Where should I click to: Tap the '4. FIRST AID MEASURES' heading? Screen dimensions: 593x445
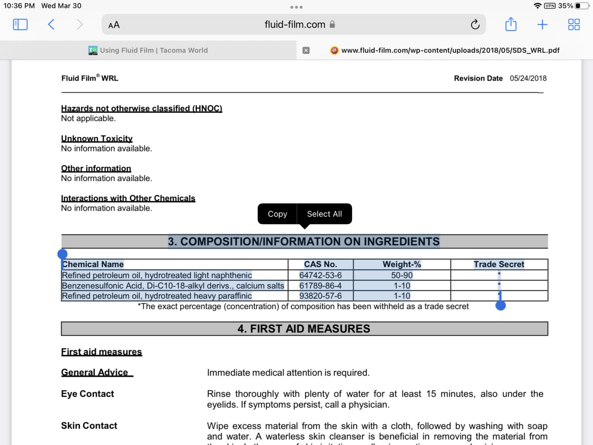point(304,329)
